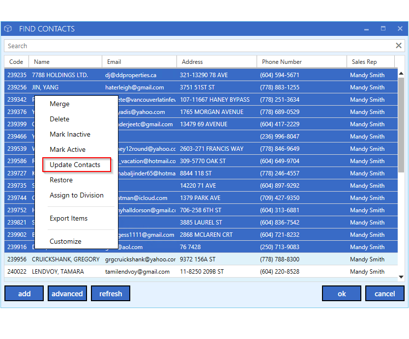Click CRUICKSHANK, GREGORY name

(x=66, y=259)
